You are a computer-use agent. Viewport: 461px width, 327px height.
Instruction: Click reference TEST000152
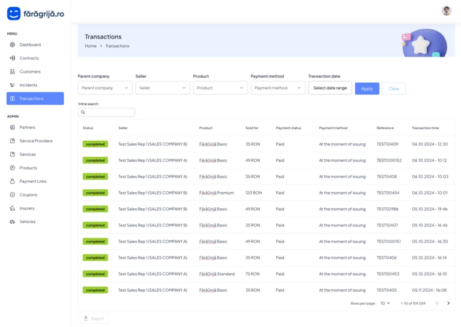click(x=389, y=161)
